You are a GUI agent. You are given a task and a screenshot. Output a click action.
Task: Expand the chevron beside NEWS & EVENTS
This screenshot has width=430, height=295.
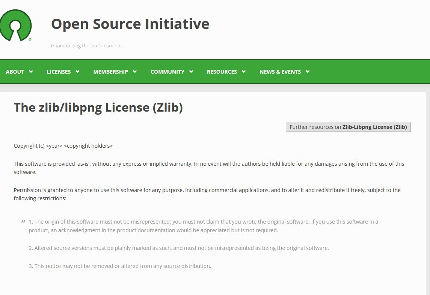point(308,72)
